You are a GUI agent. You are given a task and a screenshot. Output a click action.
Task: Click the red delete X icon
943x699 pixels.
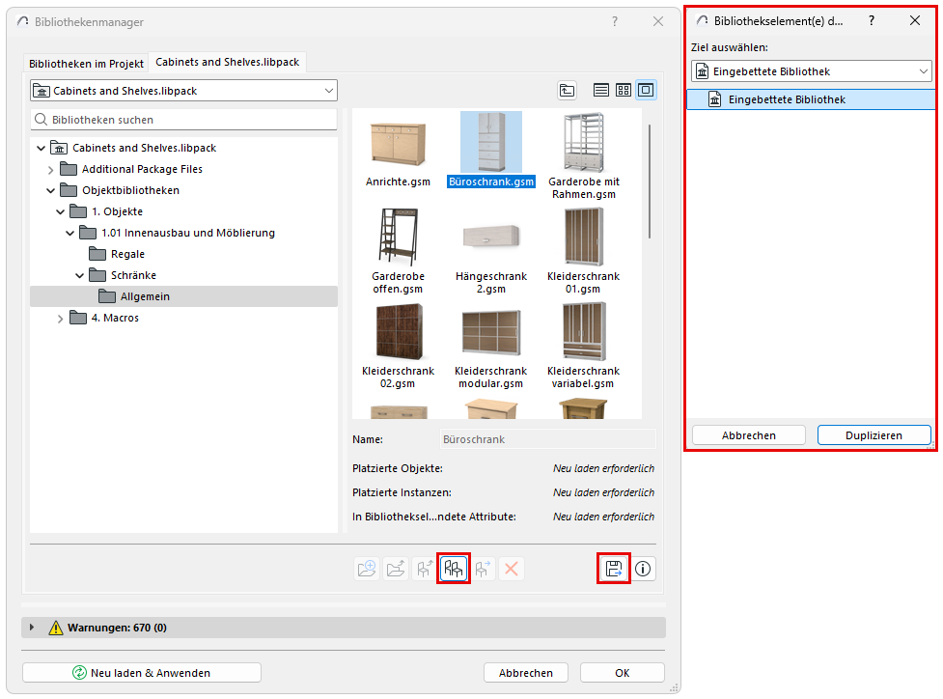click(x=512, y=569)
